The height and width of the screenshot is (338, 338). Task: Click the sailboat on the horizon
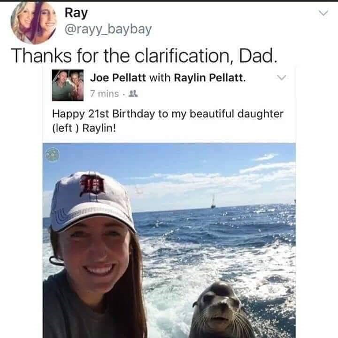[x=213, y=202]
